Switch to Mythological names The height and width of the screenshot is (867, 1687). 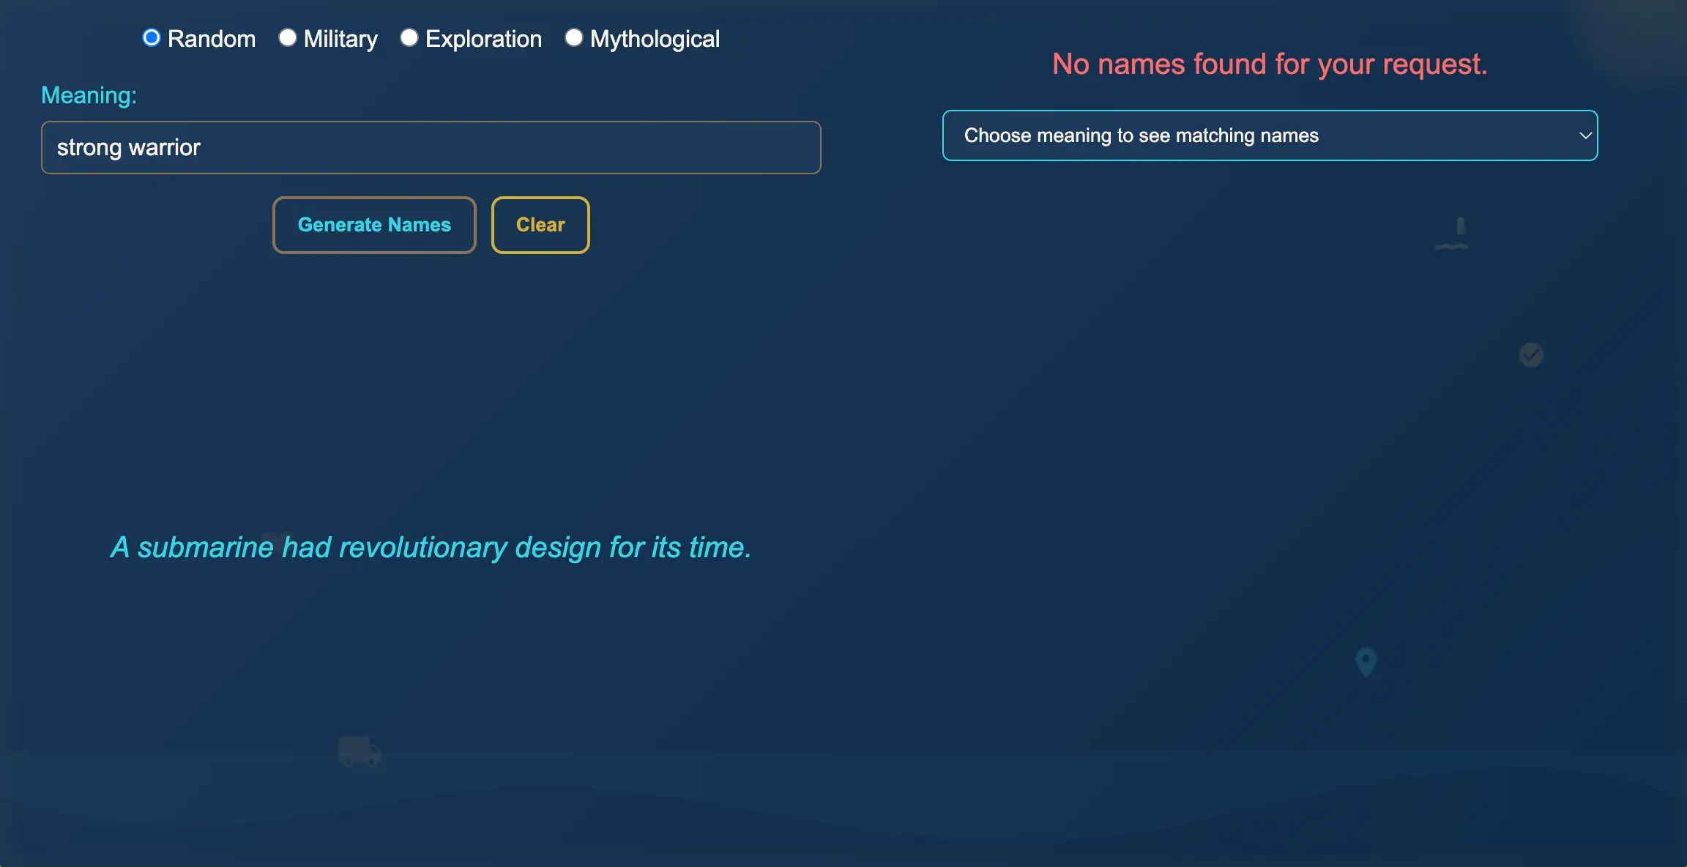(x=573, y=37)
